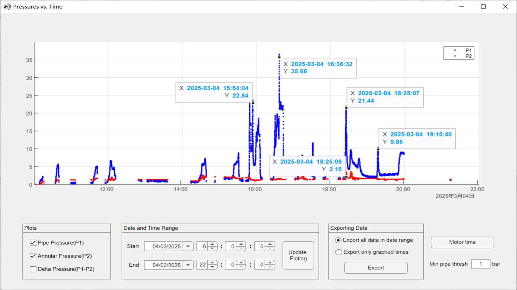Click the 35 y-axis tick label
The height and width of the screenshot is (290, 517).
coord(29,60)
